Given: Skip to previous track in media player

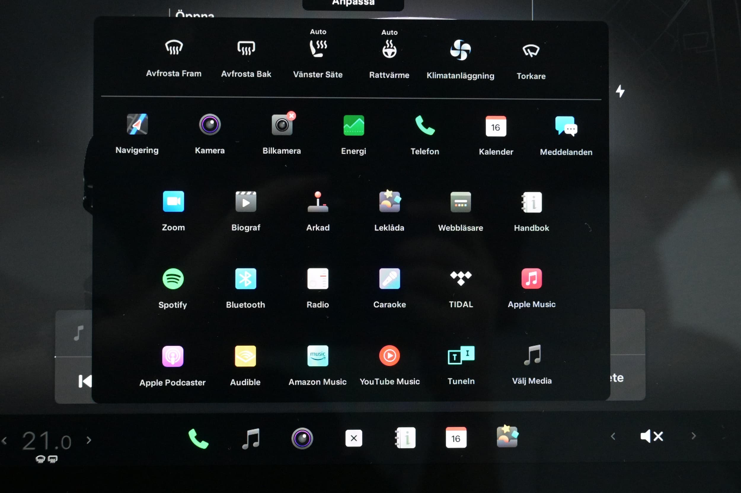Looking at the screenshot, I should 85,381.
